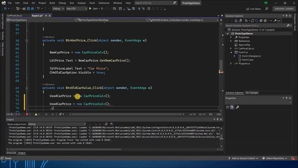Expand the Program.cs node
The height and width of the screenshot is (168, 298).
[x=231, y=63]
